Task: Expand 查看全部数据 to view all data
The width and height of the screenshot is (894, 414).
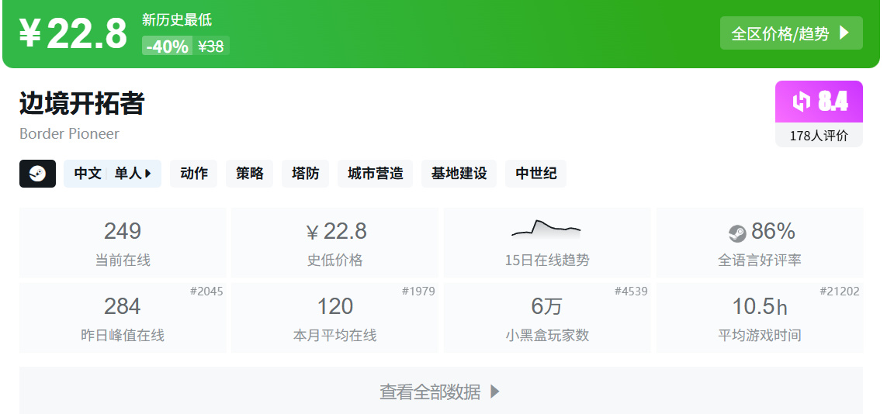Action: pyautogui.click(x=441, y=391)
